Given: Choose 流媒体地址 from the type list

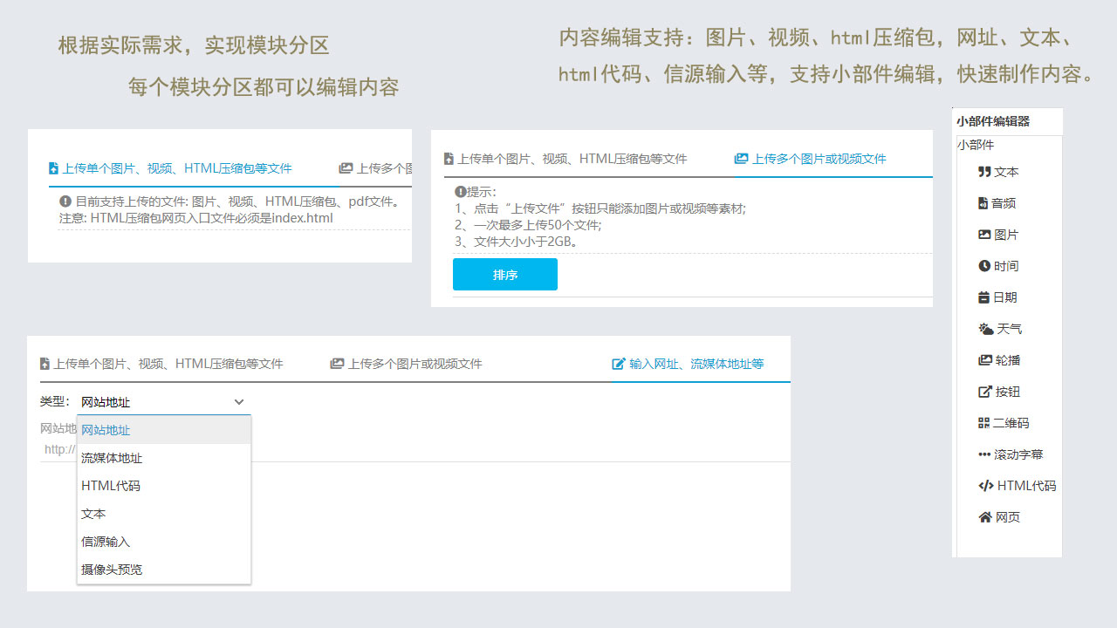Looking at the screenshot, I should point(112,458).
